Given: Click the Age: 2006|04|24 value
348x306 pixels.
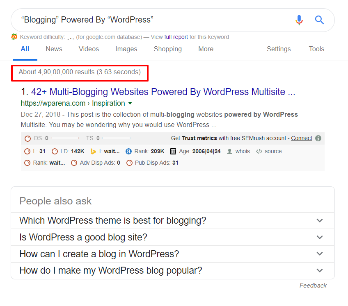Looking at the screenshot, I should point(206,151).
